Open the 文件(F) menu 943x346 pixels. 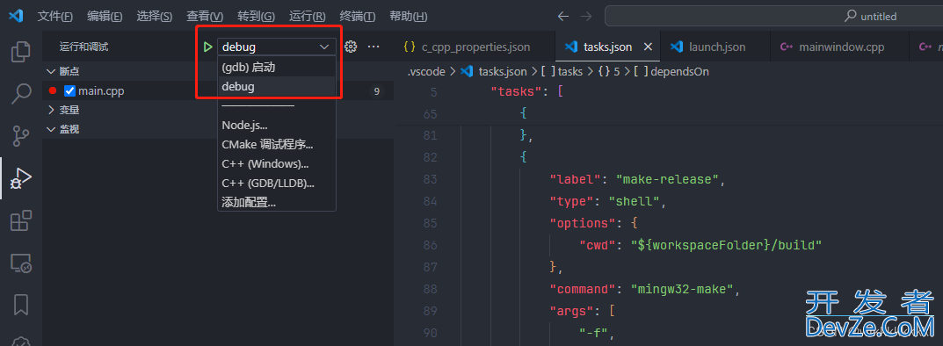click(54, 16)
